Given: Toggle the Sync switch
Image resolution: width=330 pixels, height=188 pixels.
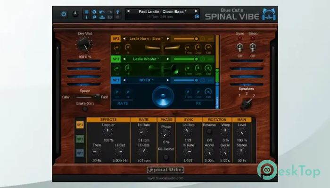Looking at the screenshot, I should point(239,47).
